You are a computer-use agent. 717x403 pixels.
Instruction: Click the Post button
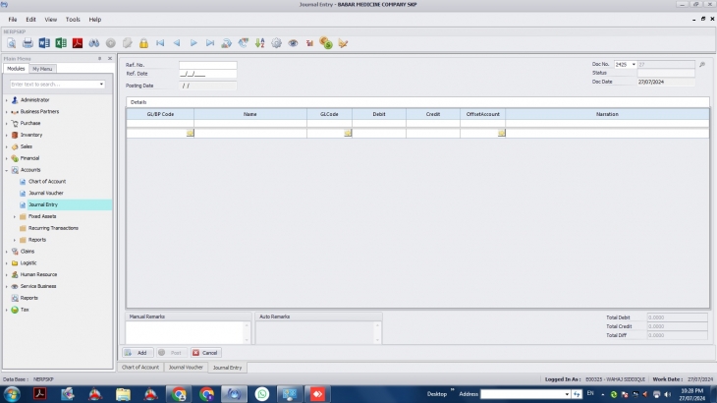coord(171,353)
